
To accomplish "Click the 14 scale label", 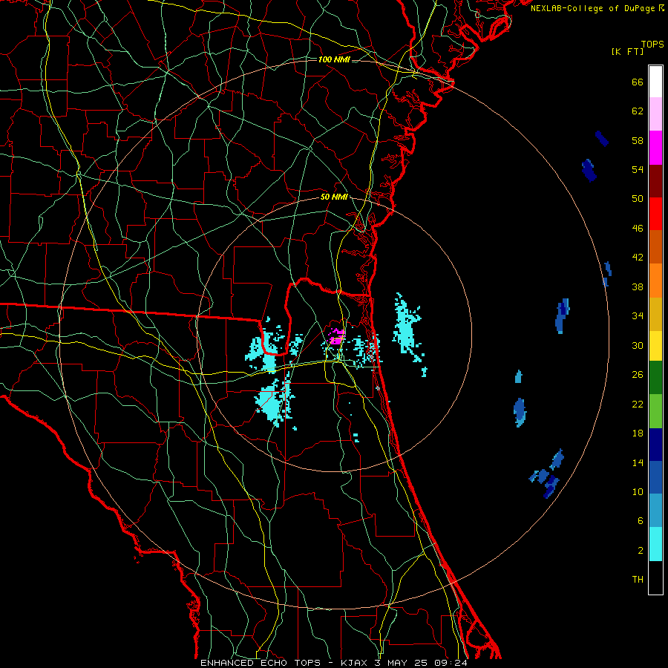I will pos(638,462).
